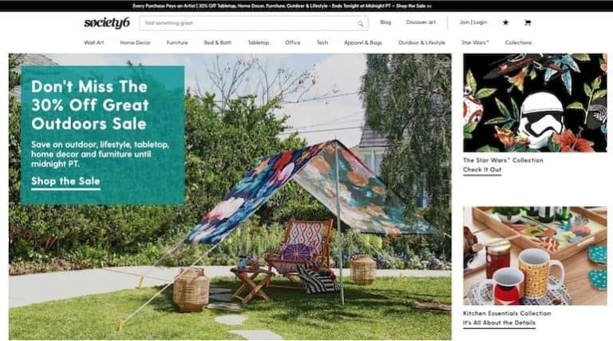613x341 pixels.
Task: Open the Outdoor & Lifestyle menu
Action: click(421, 42)
